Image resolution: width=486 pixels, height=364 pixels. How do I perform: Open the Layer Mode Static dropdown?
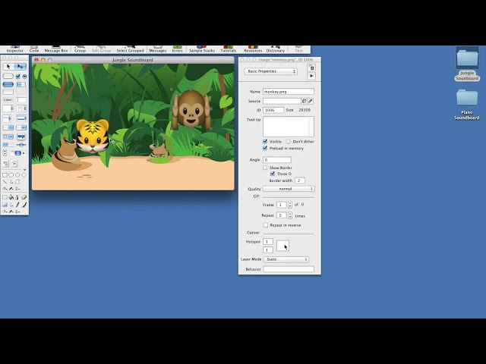[286, 259]
